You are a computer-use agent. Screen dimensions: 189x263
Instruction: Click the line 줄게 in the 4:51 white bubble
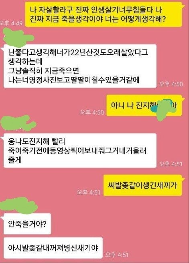[15, 159]
